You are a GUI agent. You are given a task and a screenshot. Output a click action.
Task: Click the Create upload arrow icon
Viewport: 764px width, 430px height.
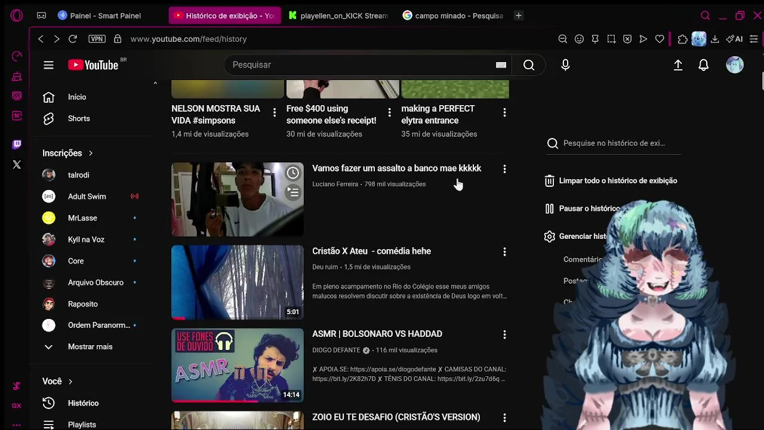click(678, 65)
